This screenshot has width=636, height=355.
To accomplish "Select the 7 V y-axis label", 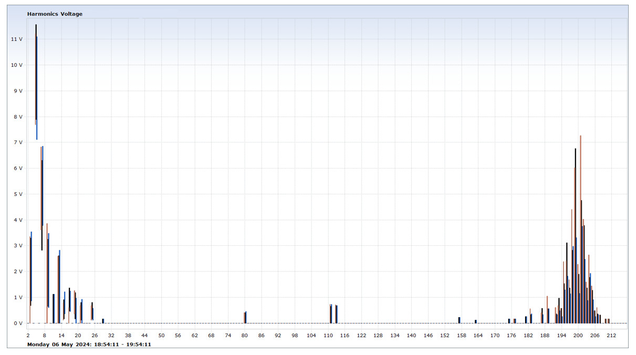I will (18, 142).
